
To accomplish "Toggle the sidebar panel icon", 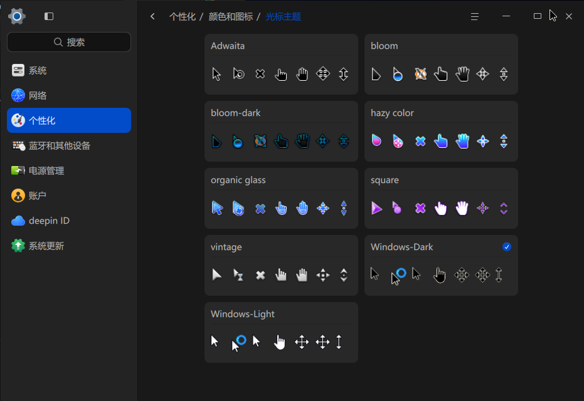I will coord(49,16).
